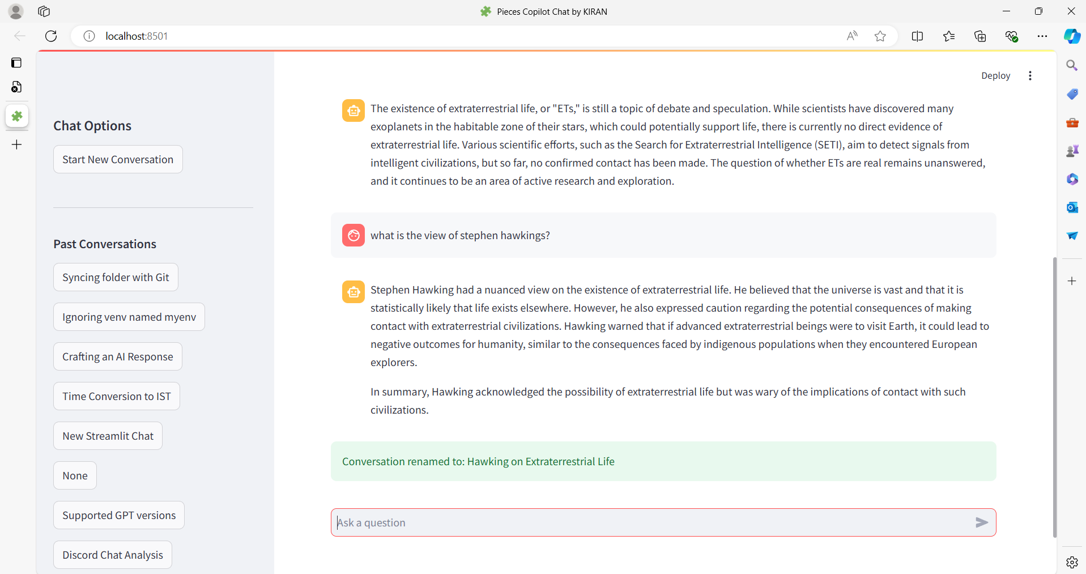Click the Conversation renamed success message
The height and width of the screenshot is (574, 1086).
coord(663,461)
